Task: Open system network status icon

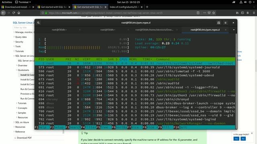Action: [241, 2]
